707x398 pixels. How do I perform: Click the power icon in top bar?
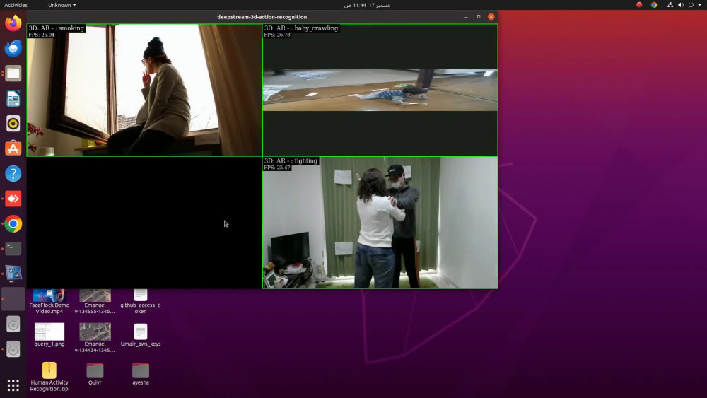coord(691,5)
